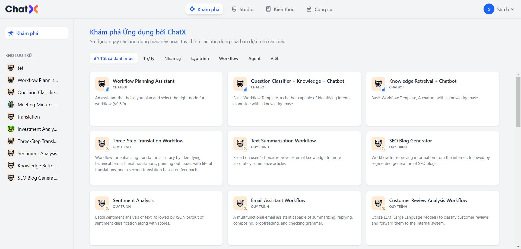The image size is (521, 249).
Task: Open the tét app in sidebar
Action: point(21,68)
